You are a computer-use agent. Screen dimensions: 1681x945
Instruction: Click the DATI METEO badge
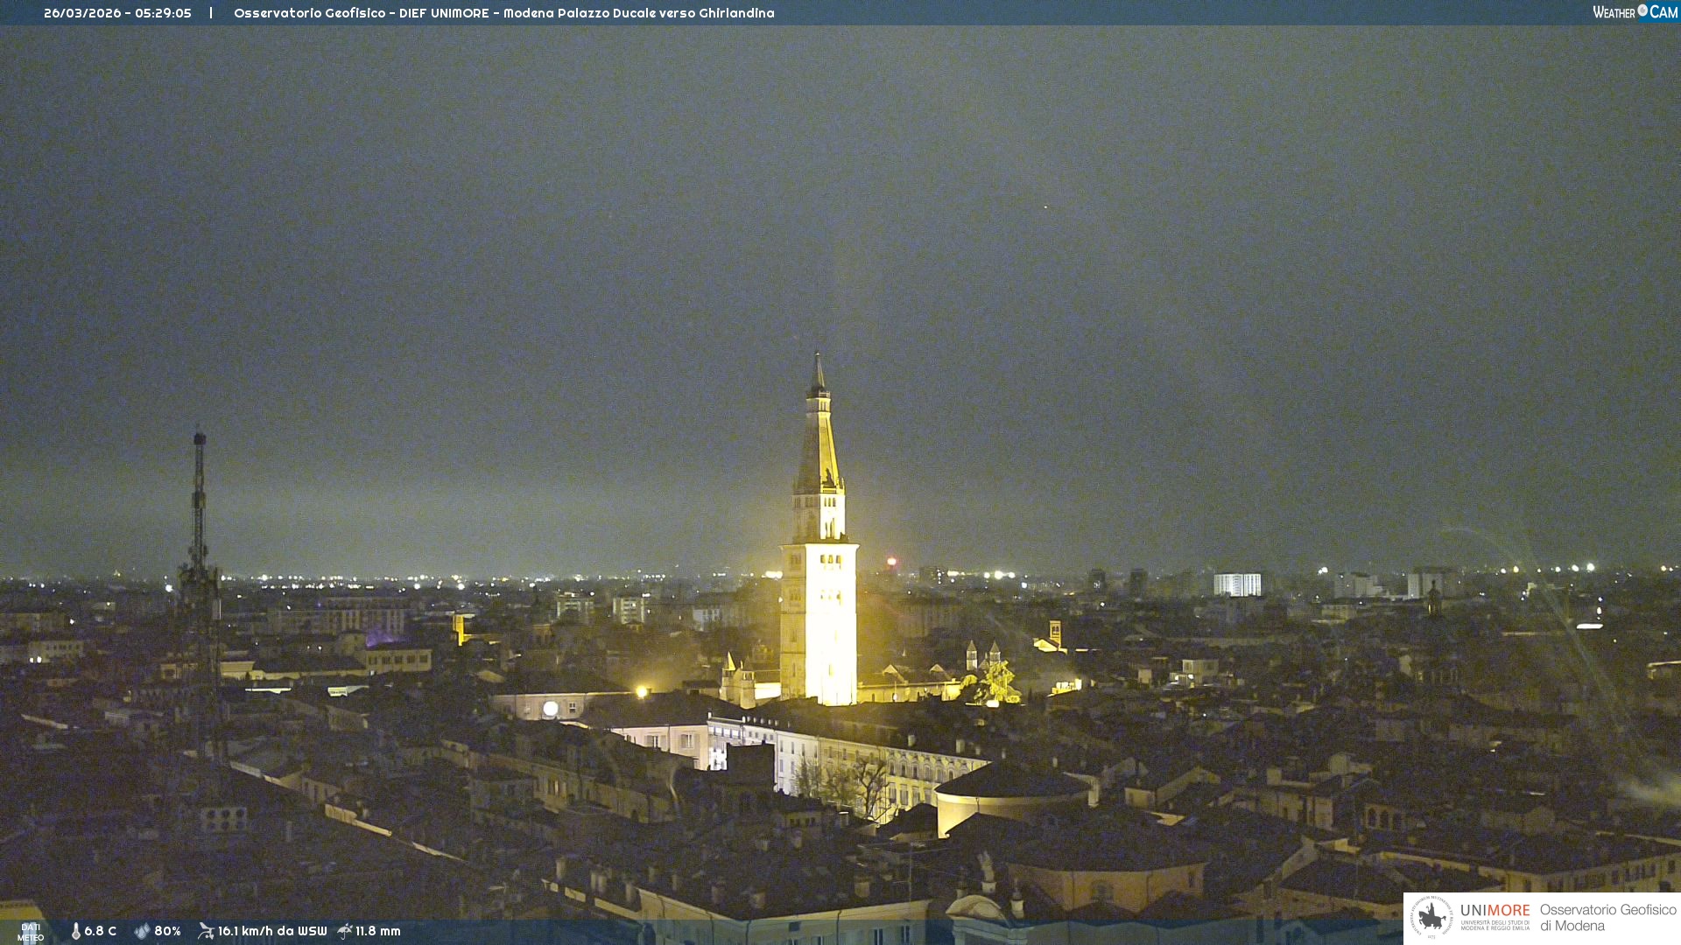point(31,932)
